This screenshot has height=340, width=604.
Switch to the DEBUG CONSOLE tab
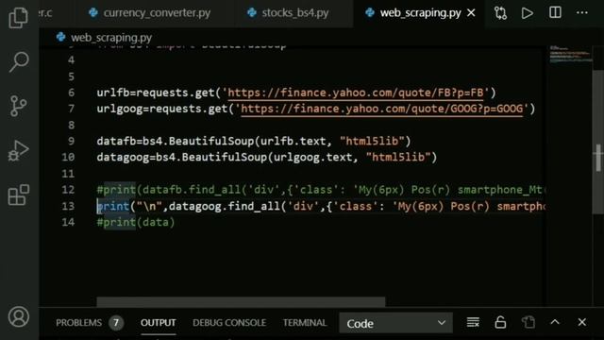tap(229, 323)
